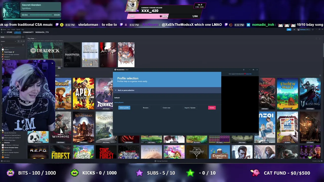Open the Steam LIBRARY tab
The height and width of the screenshot is (182, 324).
[17, 32]
